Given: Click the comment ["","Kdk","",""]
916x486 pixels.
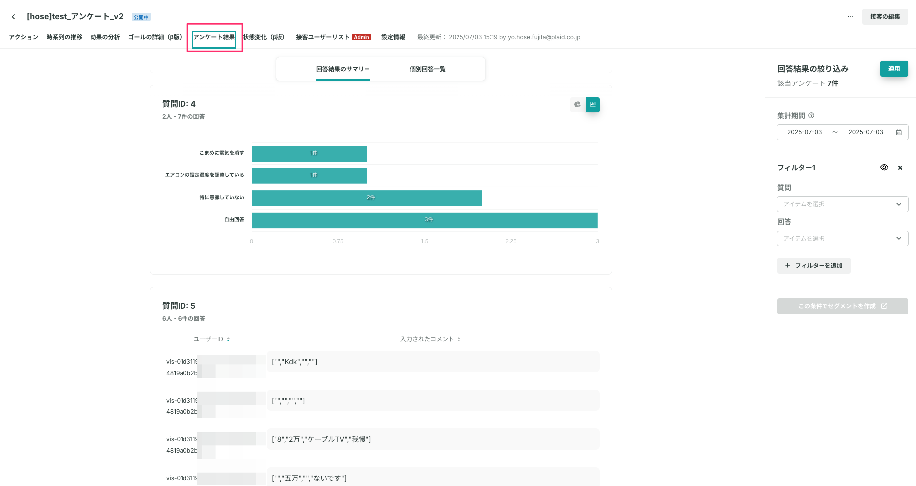Looking at the screenshot, I should [433, 362].
